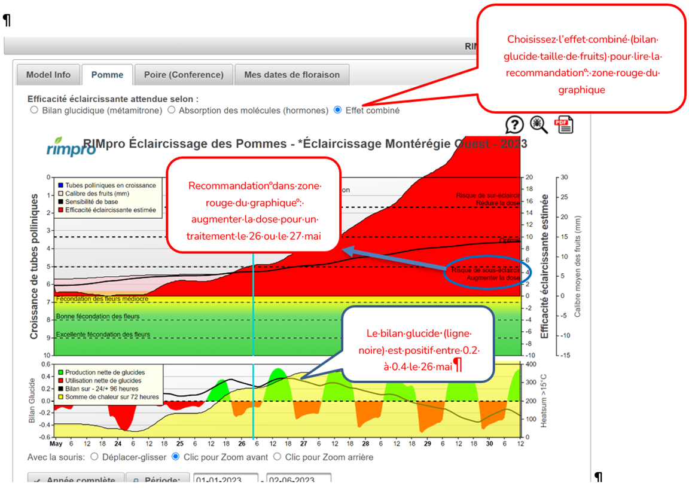This screenshot has height=492, width=689.
Task: Select Bilan glucidique (métamitrone) radio button
Action: click(34, 110)
